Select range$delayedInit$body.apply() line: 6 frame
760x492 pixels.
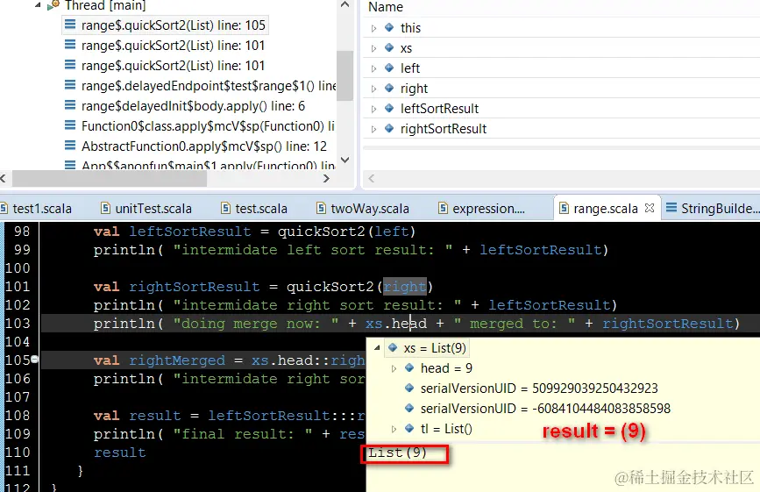click(185, 106)
